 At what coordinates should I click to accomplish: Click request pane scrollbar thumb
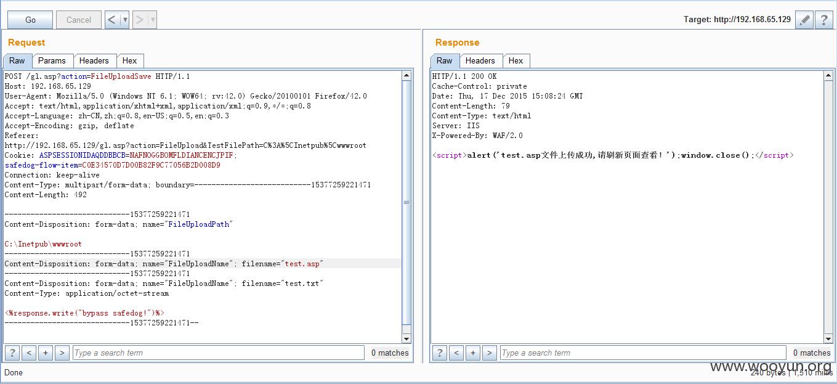tap(406, 202)
